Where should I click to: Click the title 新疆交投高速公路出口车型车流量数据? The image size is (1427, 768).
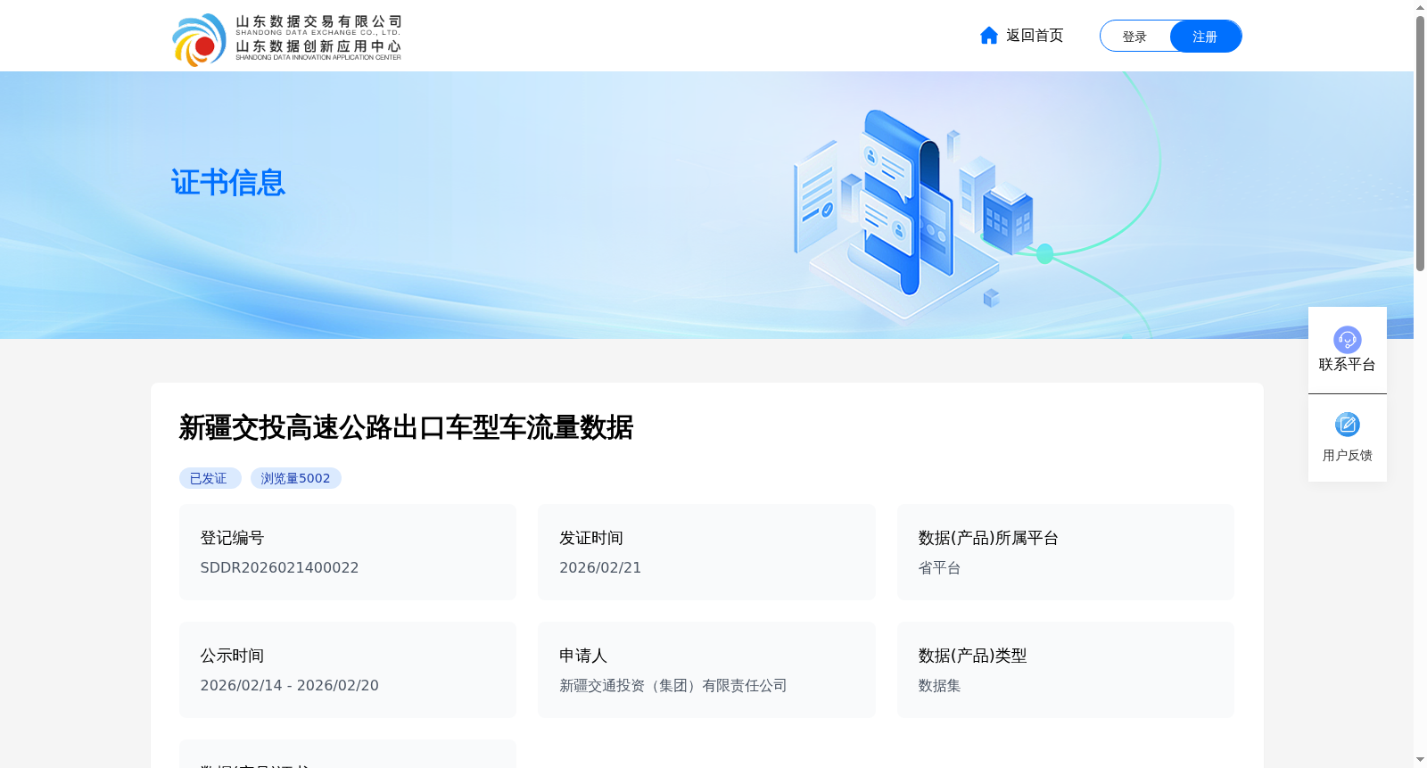coord(406,427)
